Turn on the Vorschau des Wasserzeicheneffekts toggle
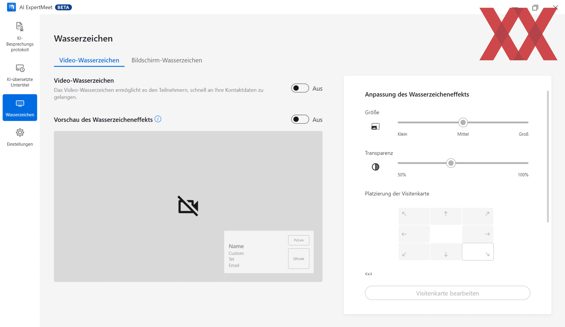This screenshot has width=565, height=327. [x=300, y=119]
